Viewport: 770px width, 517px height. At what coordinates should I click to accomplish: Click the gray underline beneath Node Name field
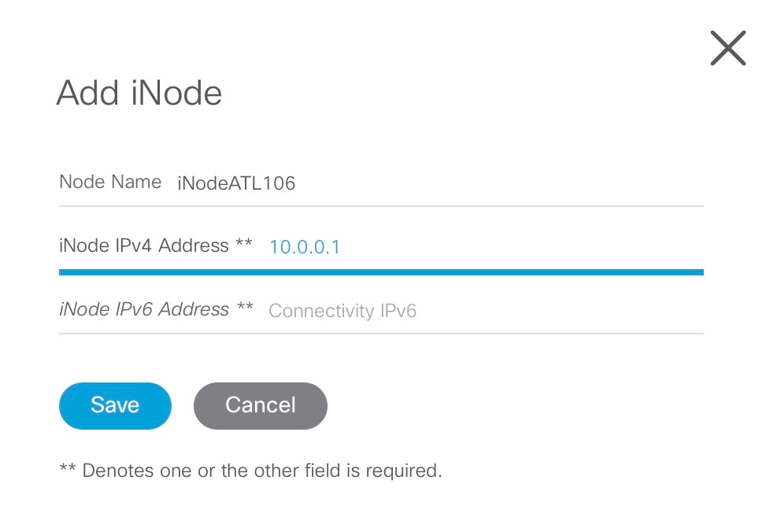381,206
